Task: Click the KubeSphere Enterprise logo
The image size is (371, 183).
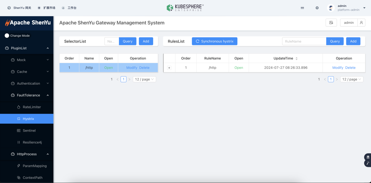Action: click(185, 8)
